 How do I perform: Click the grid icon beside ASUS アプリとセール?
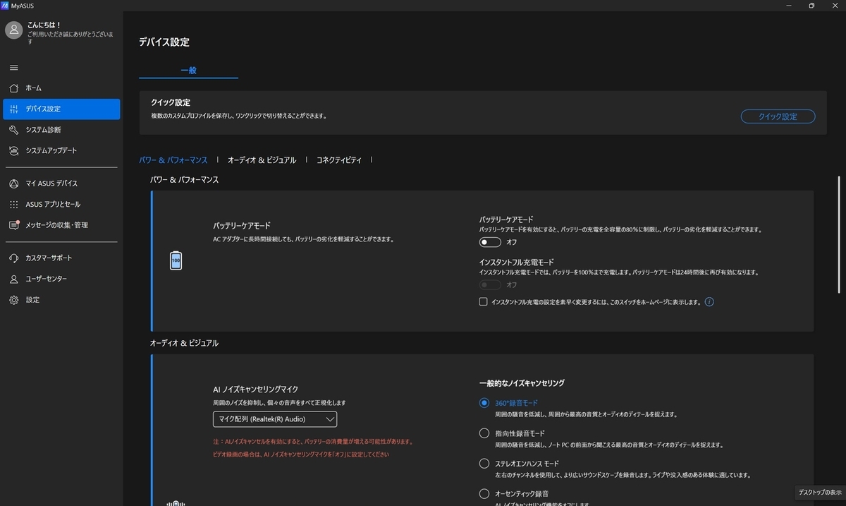tap(13, 205)
